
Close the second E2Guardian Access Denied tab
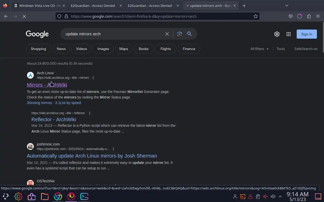coord(177,6)
